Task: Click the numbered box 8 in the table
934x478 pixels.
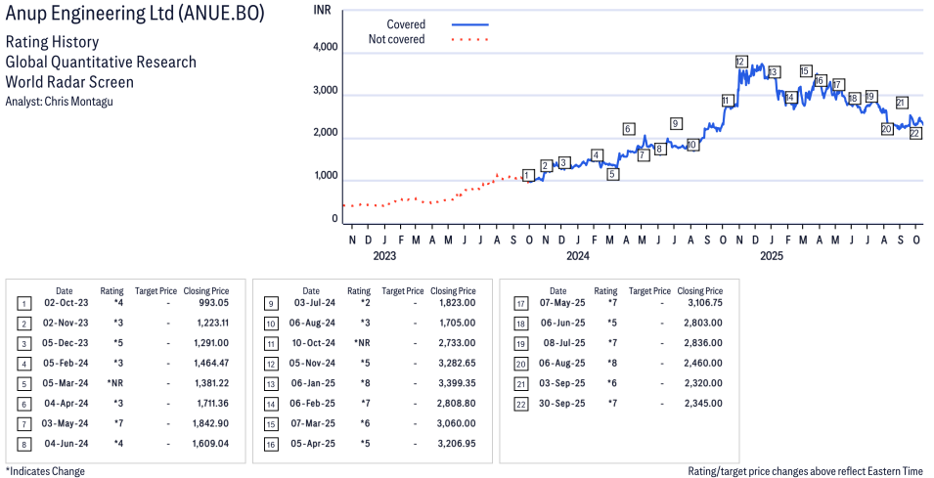Action: pyautogui.click(x=23, y=443)
